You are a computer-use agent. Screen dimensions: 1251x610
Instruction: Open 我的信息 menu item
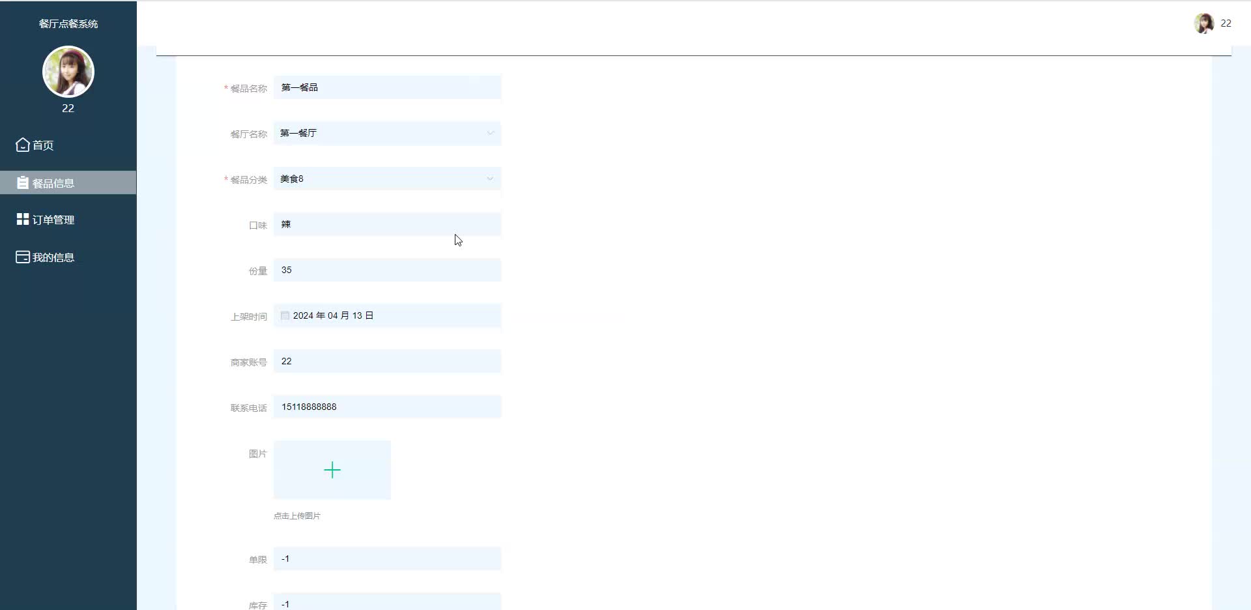pos(68,257)
